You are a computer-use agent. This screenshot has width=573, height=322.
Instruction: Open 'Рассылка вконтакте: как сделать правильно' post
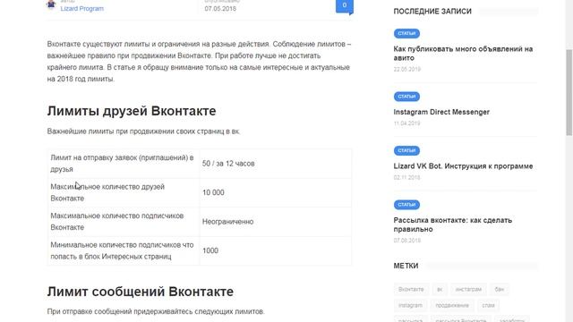[453, 225]
